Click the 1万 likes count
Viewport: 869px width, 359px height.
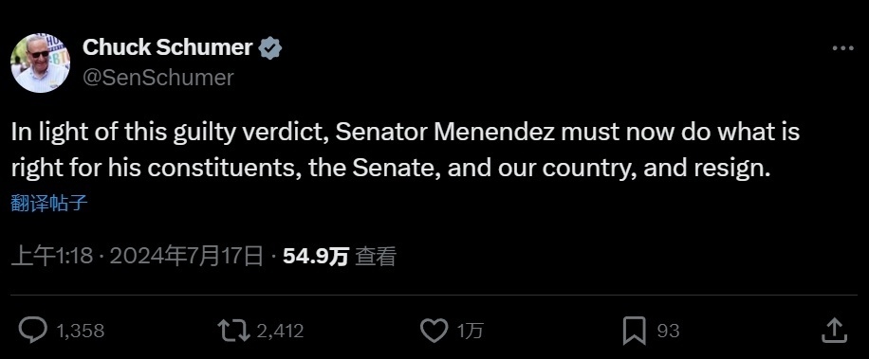[x=470, y=331]
